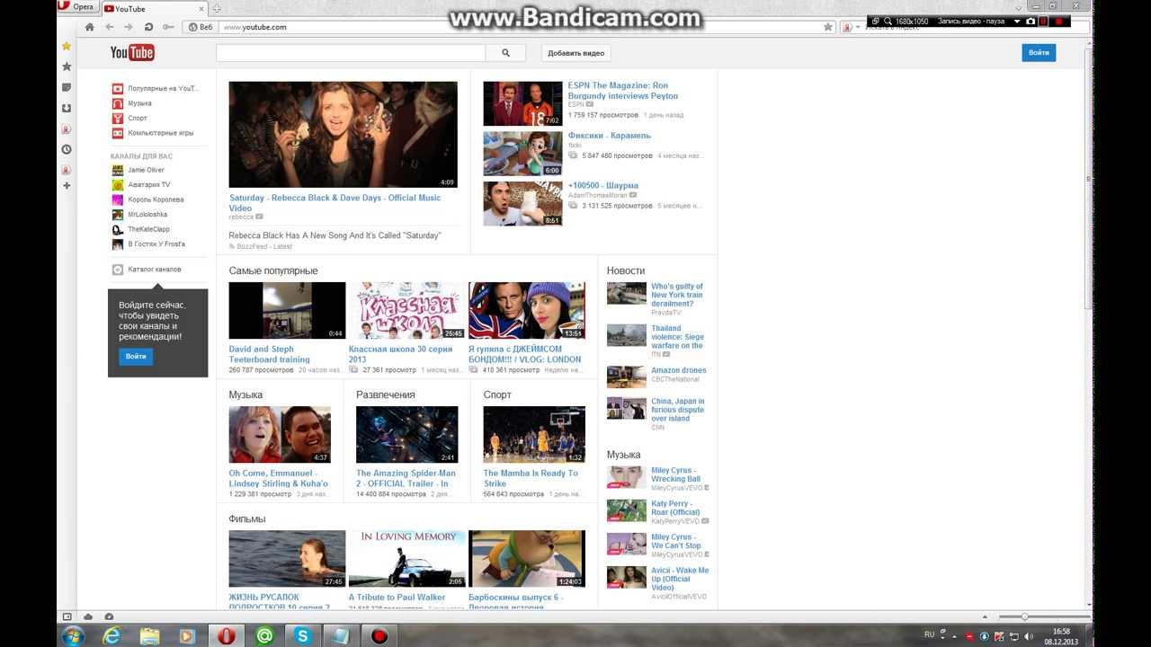Go to browser home page icon
1151x647 pixels.
(89, 27)
